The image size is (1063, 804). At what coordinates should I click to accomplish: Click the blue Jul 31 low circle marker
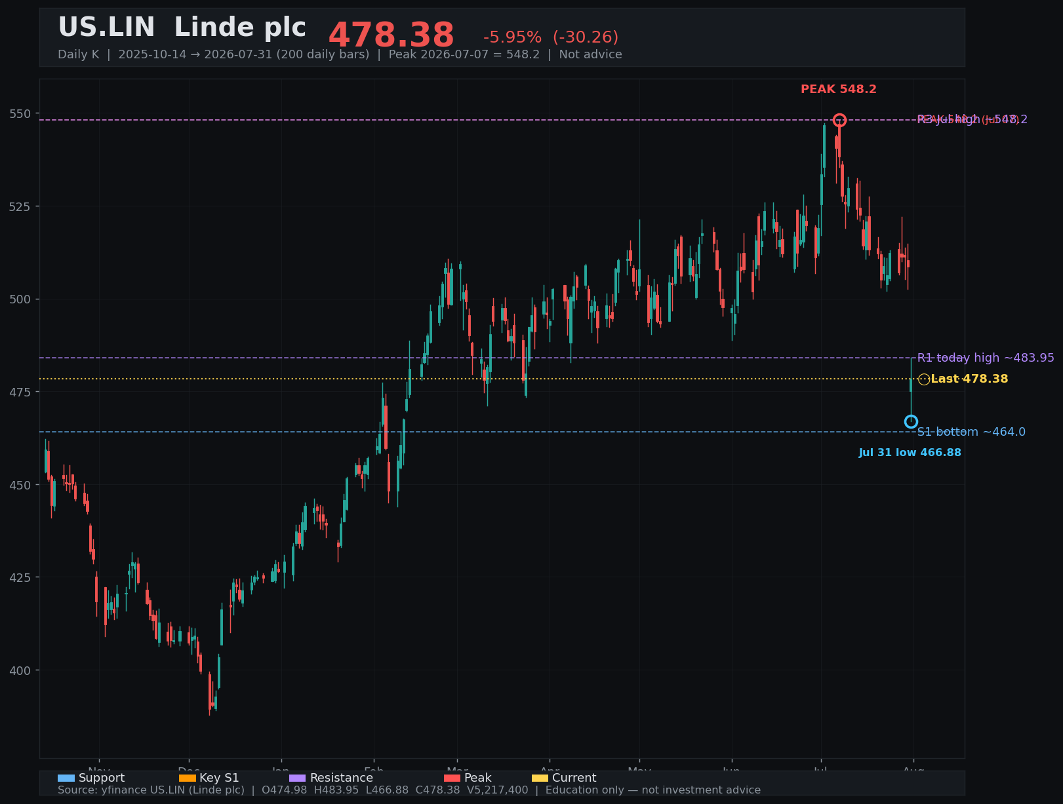(911, 421)
